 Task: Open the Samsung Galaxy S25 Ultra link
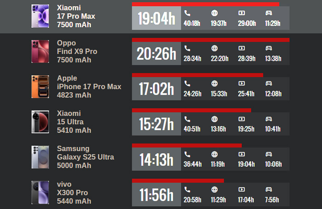[85, 157]
